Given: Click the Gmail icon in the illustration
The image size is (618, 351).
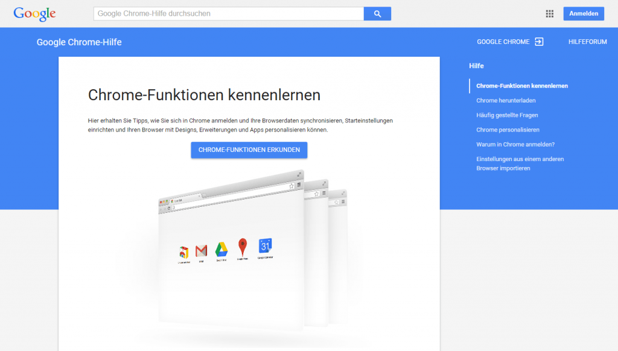Looking at the screenshot, I should [202, 250].
